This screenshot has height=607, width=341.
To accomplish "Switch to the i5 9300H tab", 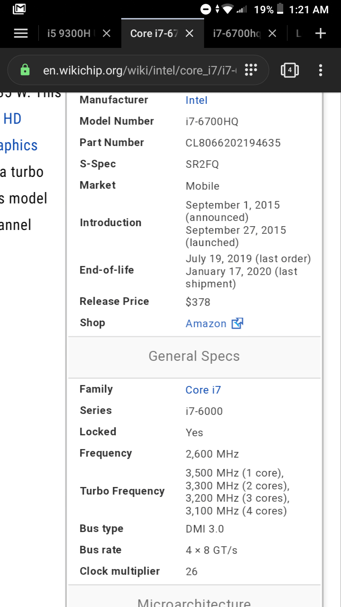I will (69, 33).
